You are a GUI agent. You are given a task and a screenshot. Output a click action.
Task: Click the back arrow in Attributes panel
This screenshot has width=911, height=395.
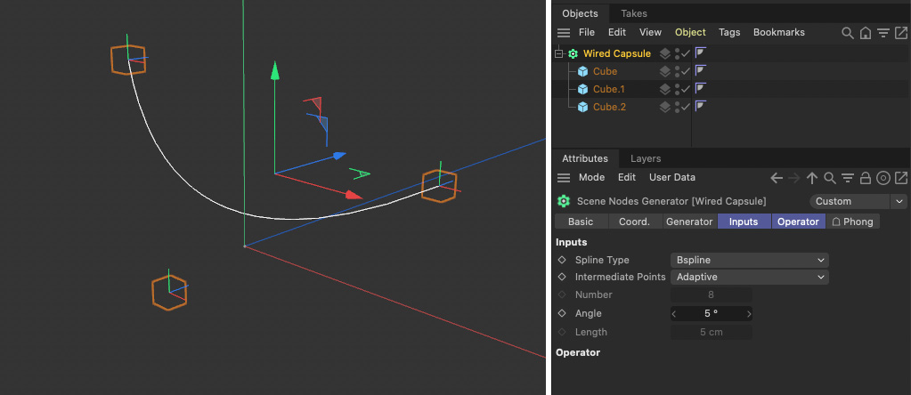click(776, 178)
